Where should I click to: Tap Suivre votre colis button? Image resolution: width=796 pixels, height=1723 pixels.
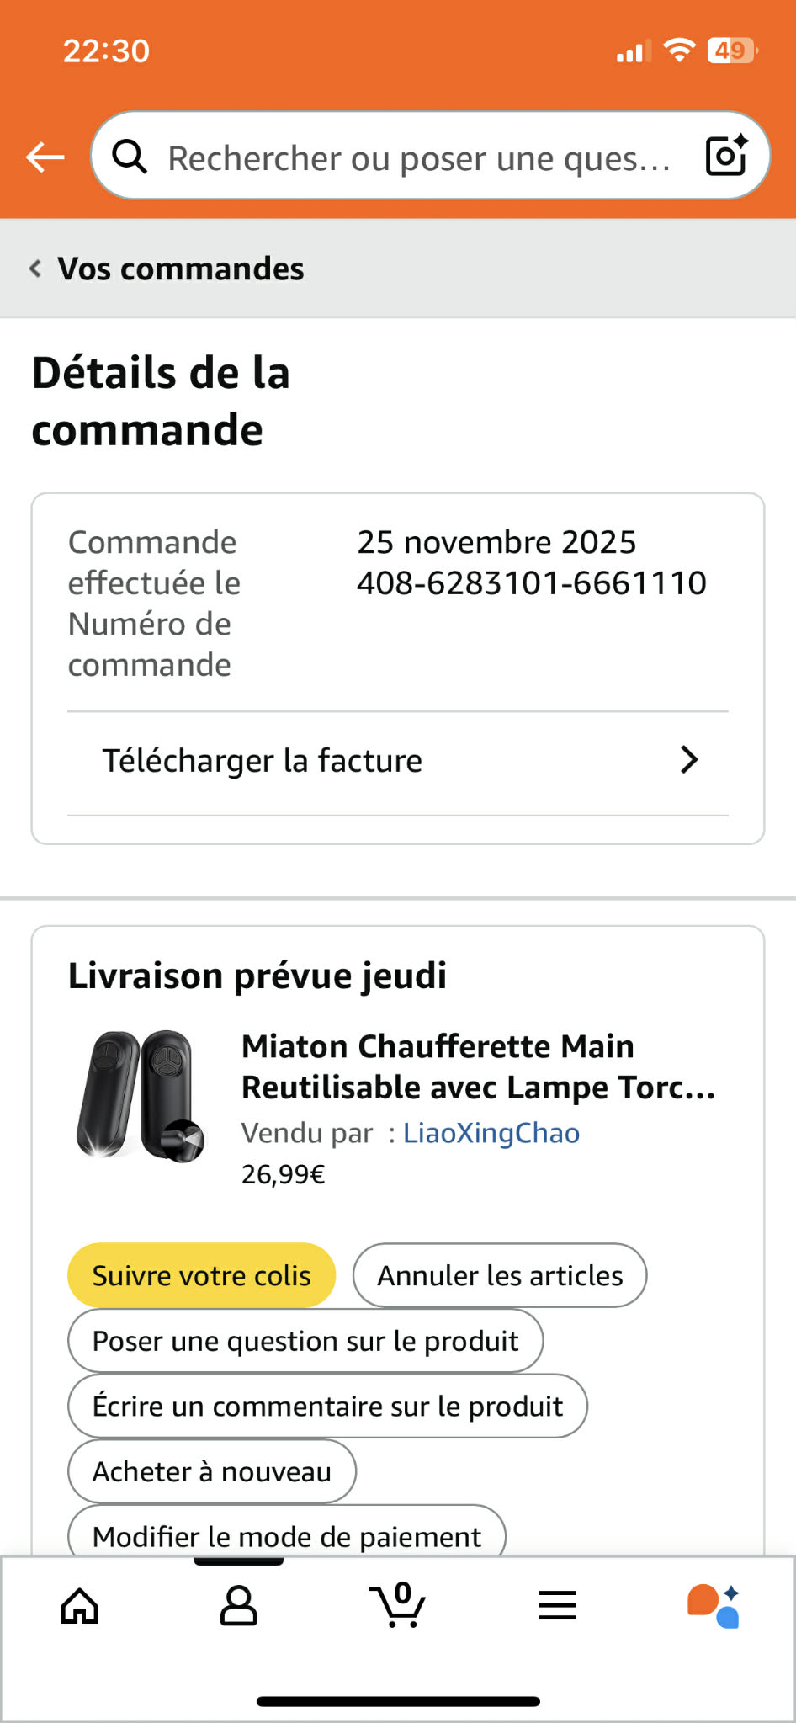coord(201,1275)
